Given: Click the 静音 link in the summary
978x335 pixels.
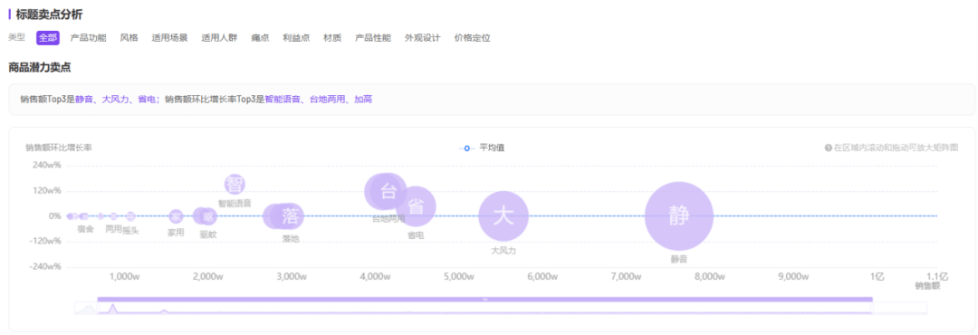Looking at the screenshot, I should pyautogui.click(x=84, y=100).
